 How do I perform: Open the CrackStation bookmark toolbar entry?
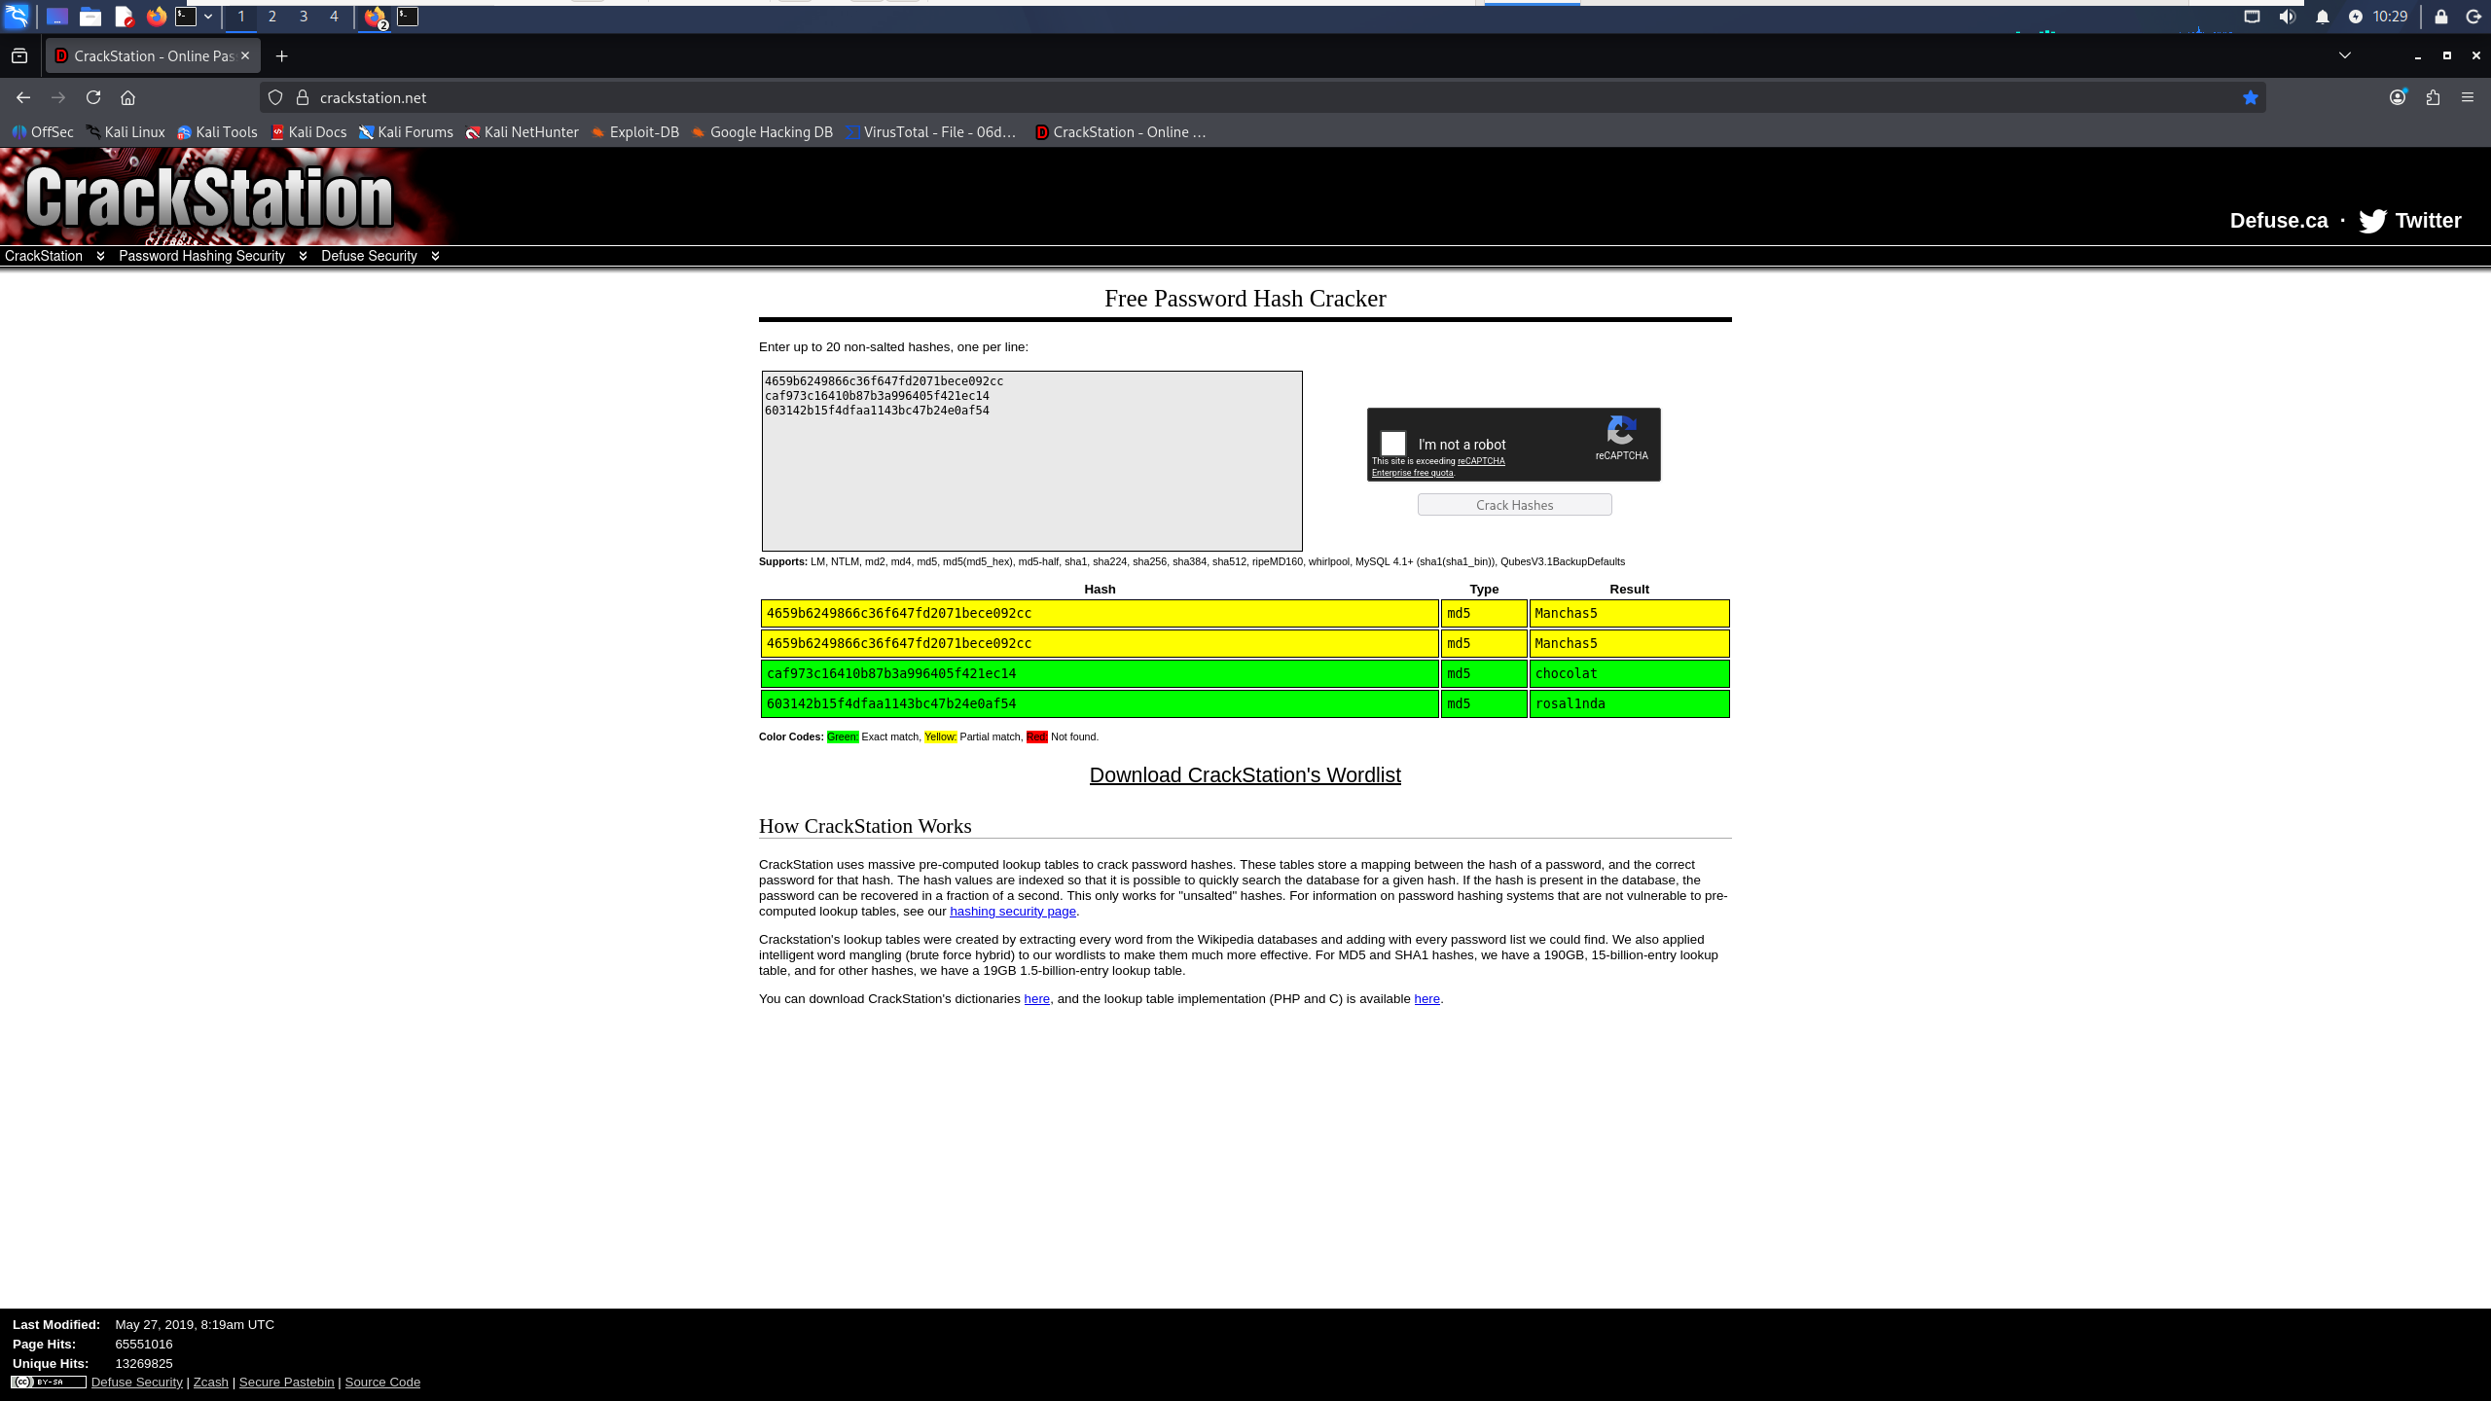pyautogui.click(x=1120, y=132)
